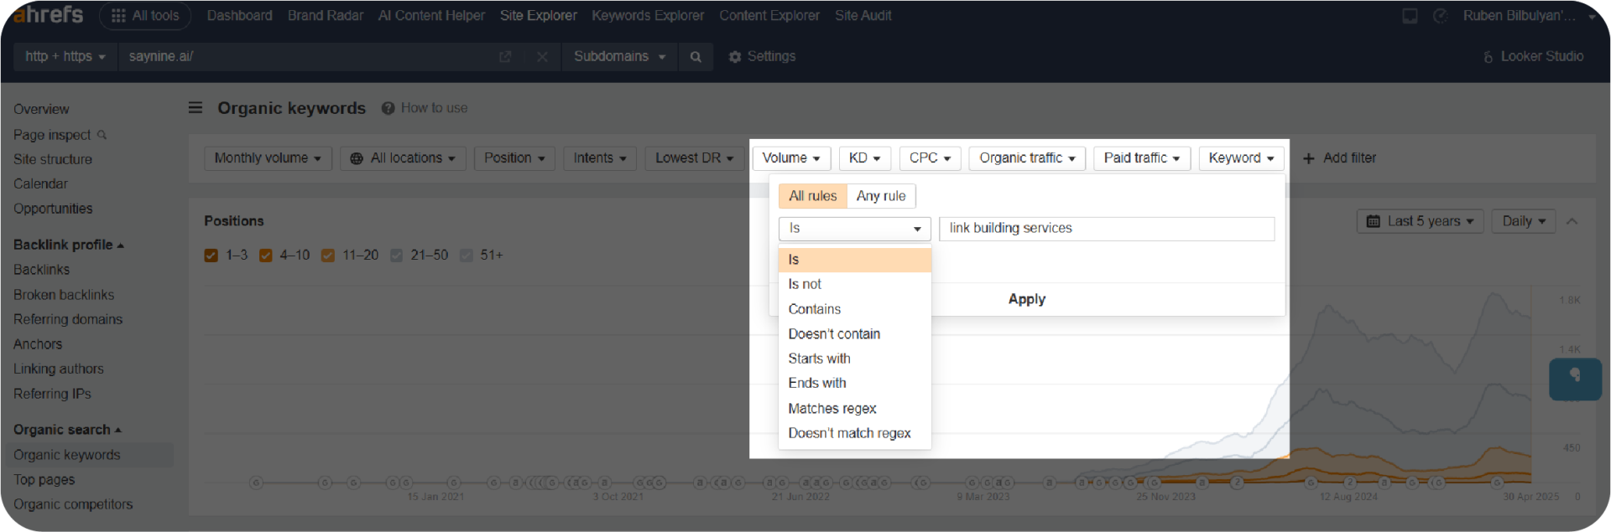1611x532 pixels.
Task: Open Broken backlinks report
Action: click(x=64, y=295)
